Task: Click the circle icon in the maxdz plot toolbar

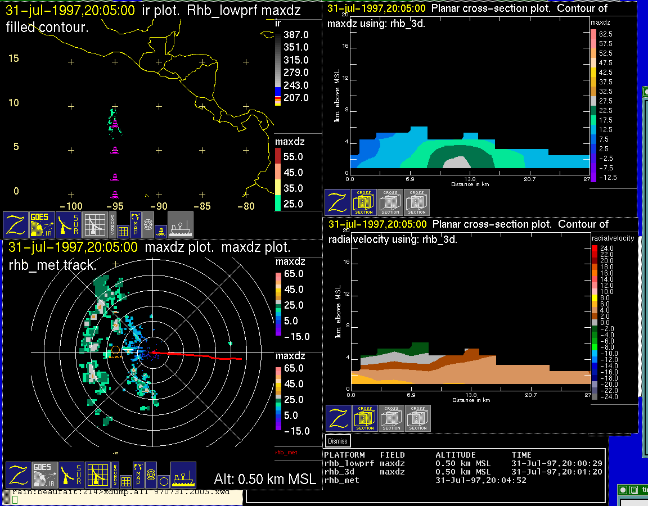Action: point(163,481)
